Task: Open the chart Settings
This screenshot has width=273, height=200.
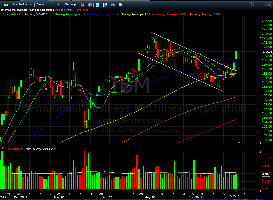Action: (71, 4)
